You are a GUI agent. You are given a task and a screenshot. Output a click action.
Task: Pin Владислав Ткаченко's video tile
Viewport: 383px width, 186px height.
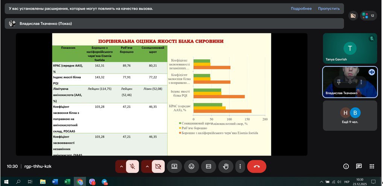(x=339, y=82)
